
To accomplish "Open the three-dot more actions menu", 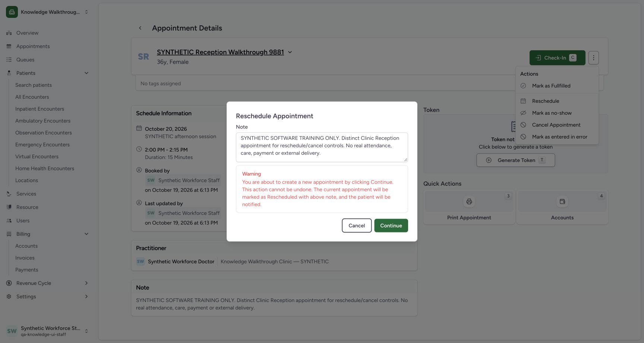I will click(x=594, y=58).
